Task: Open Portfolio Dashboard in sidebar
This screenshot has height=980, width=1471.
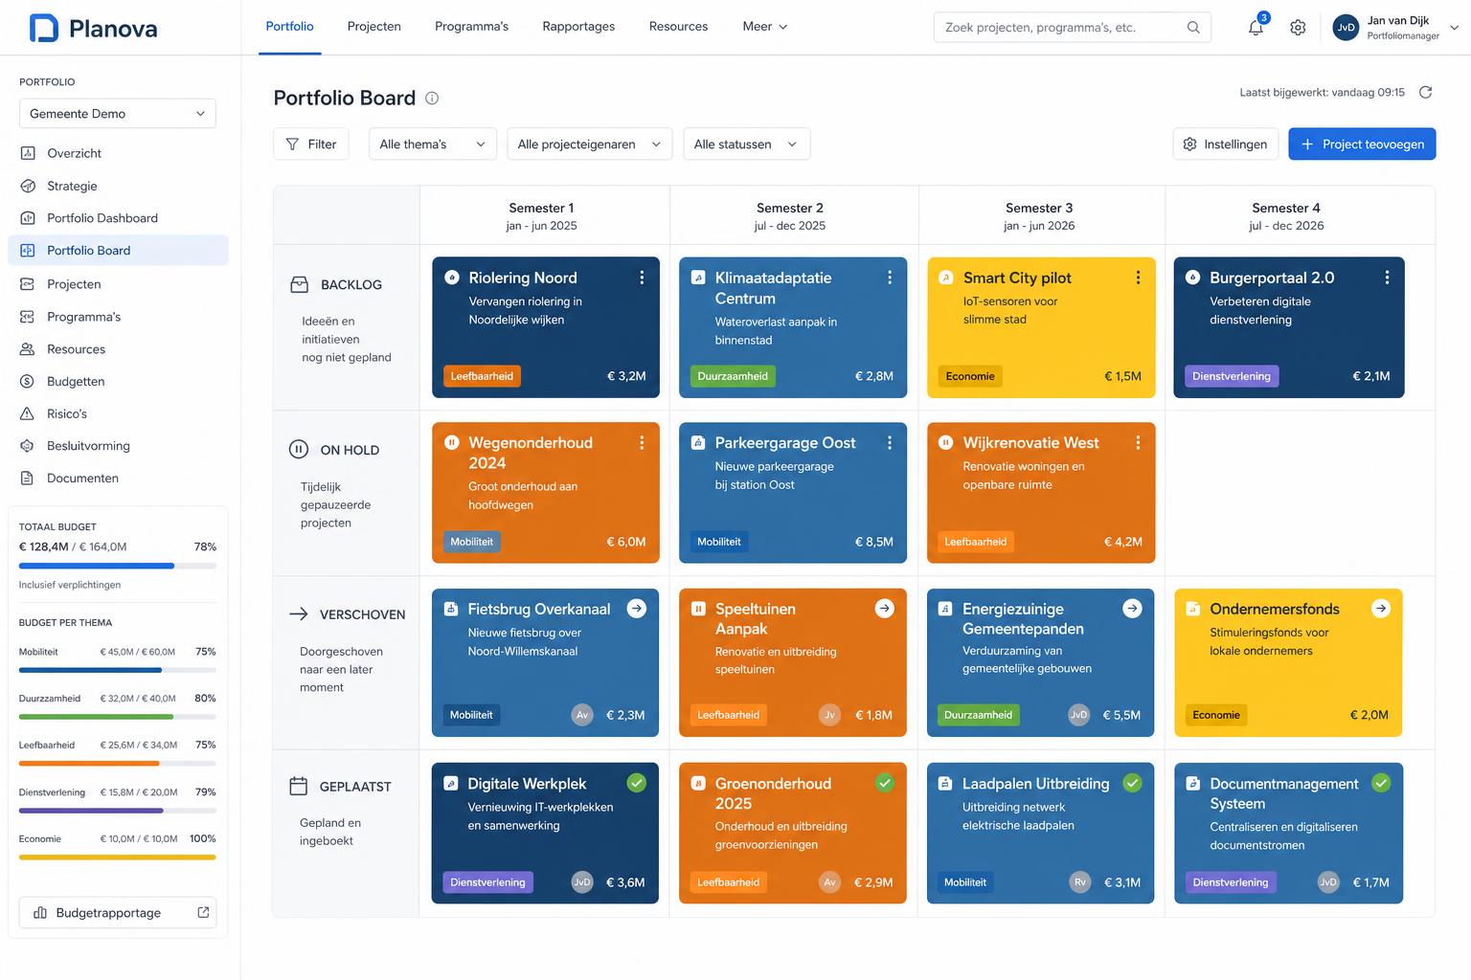Action: coord(118,218)
